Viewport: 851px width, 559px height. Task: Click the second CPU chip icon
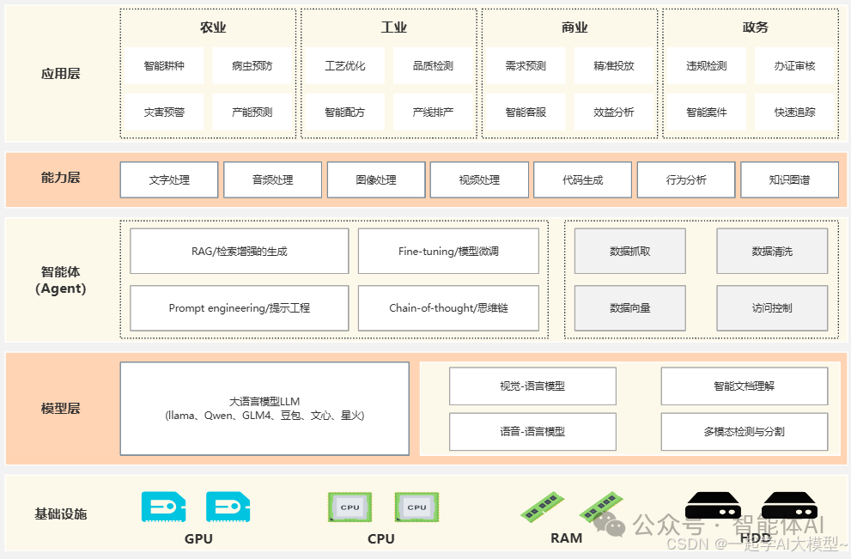[x=416, y=507]
